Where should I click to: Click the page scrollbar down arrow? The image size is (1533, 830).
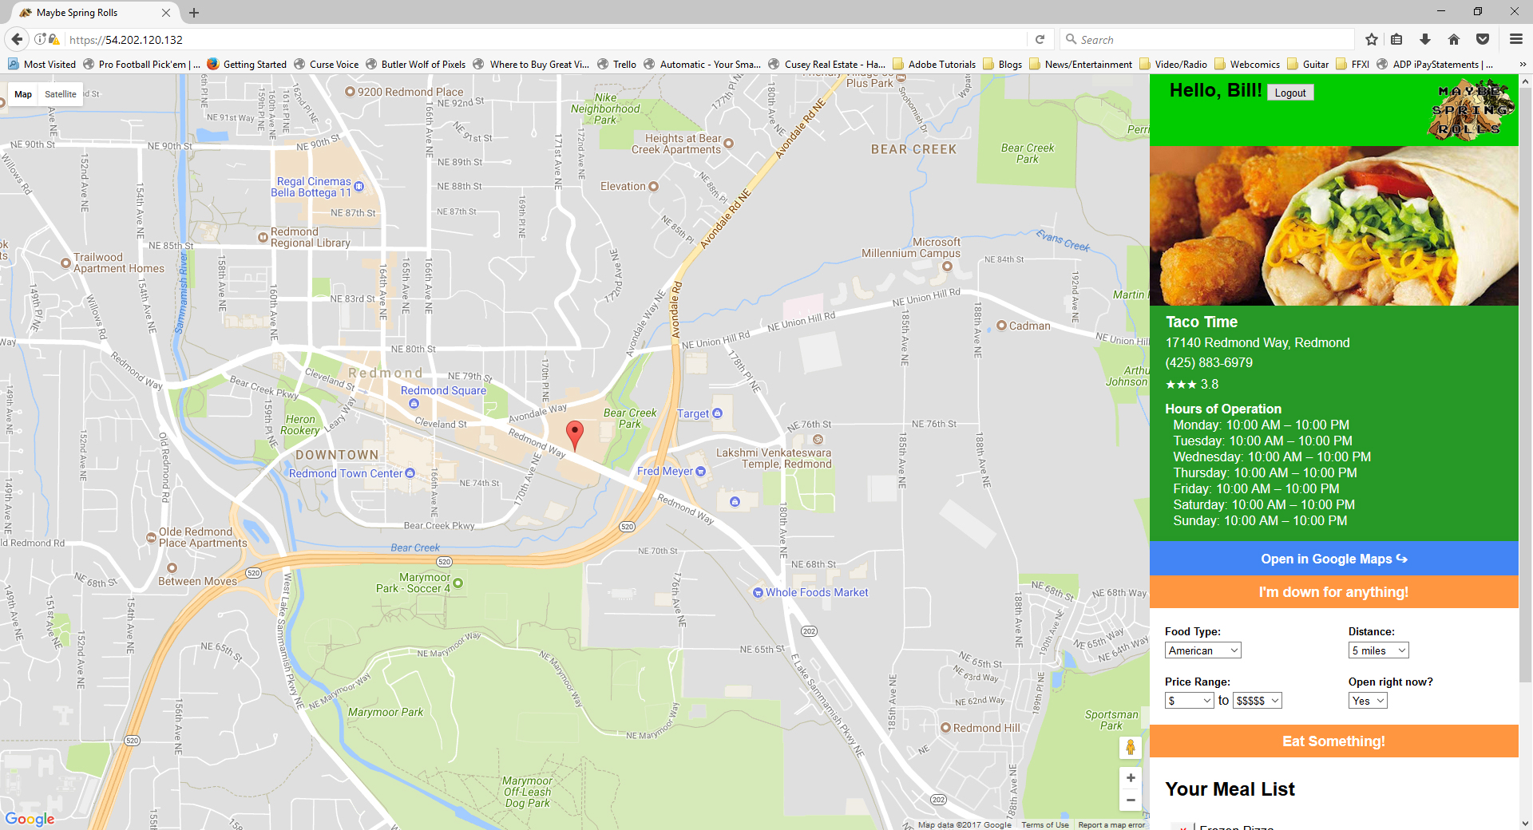click(x=1526, y=823)
